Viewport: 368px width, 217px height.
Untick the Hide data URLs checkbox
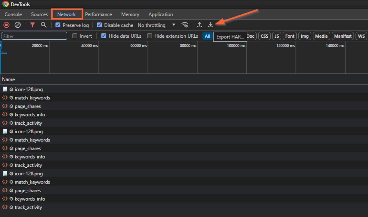click(104, 36)
